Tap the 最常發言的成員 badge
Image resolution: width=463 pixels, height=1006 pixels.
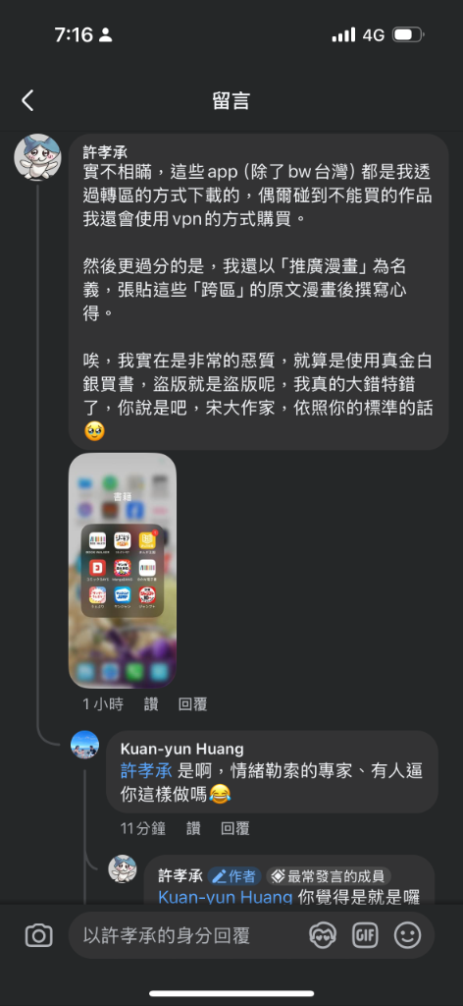[329, 876]
